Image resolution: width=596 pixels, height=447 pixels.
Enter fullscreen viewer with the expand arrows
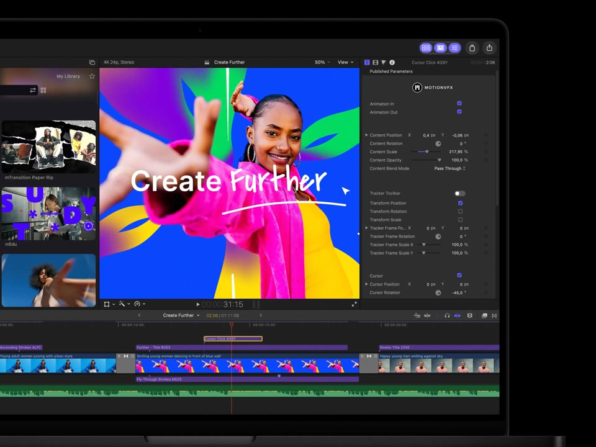354,304
